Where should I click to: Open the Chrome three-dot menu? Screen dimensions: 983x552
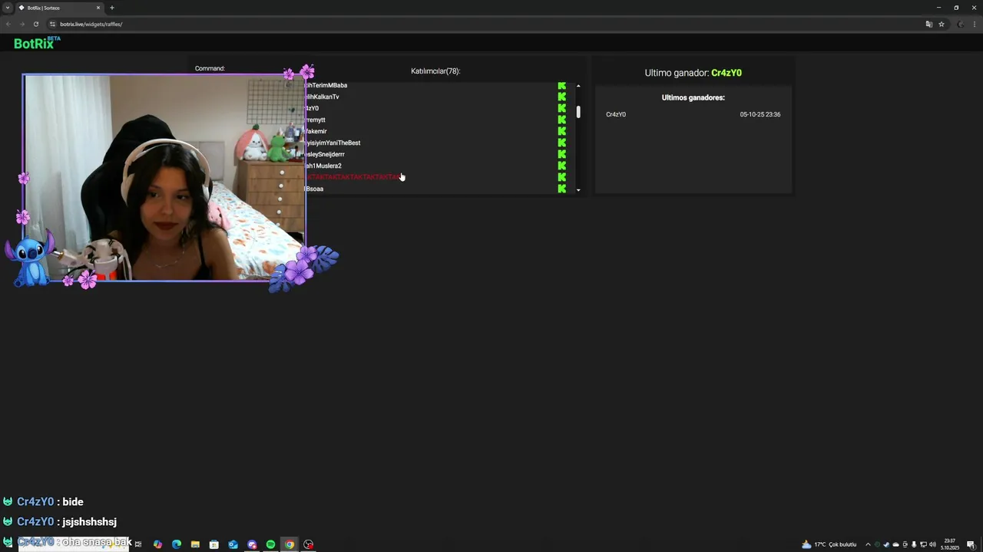pos(975,24)
